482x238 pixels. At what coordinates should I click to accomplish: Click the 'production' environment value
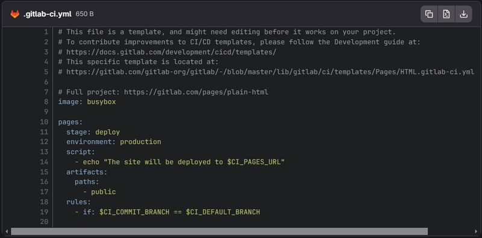click(x=140, y=142)
